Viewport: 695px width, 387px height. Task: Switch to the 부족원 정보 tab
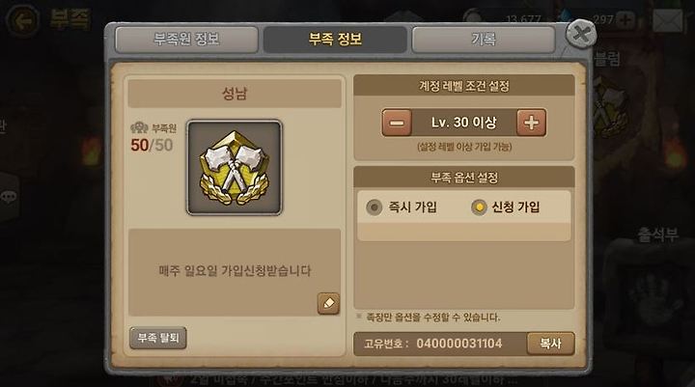186,40
